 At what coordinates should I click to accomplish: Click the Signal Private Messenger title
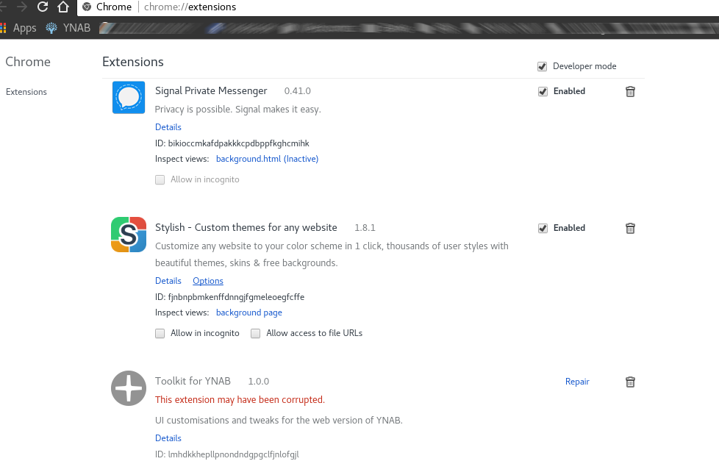coord(211,90)
